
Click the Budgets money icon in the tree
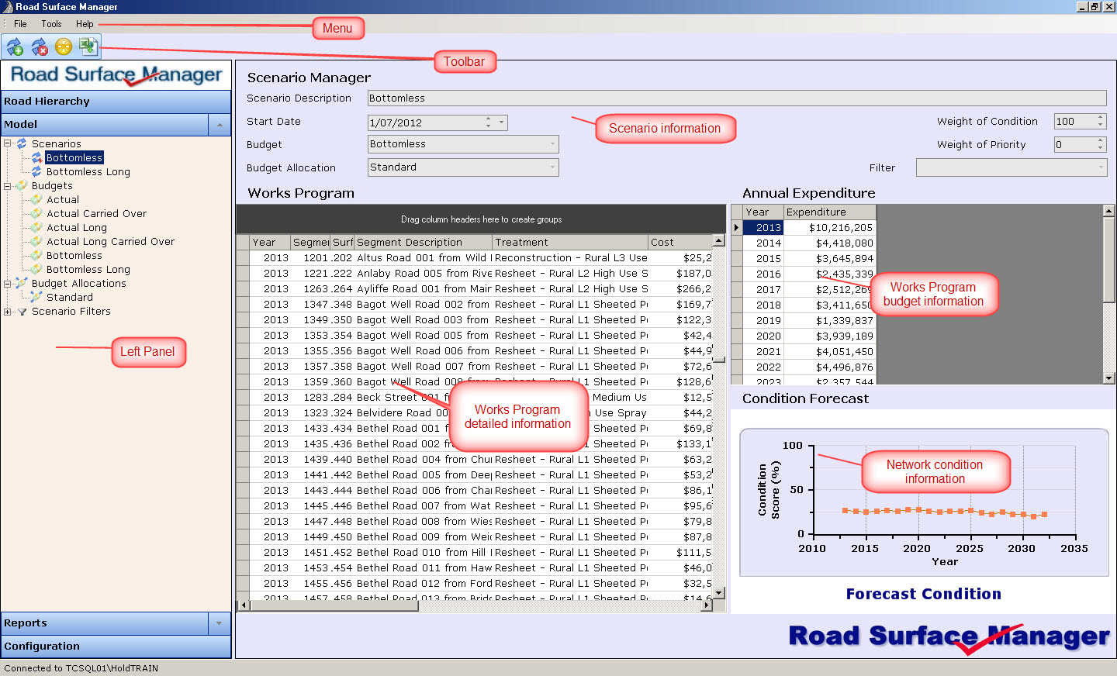pos(22,185)
